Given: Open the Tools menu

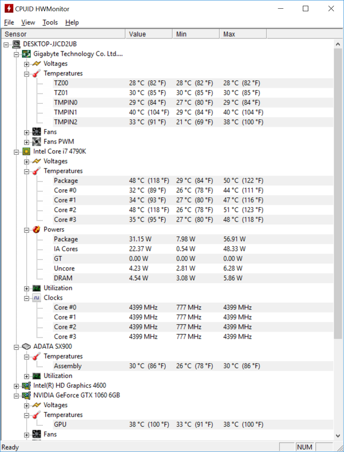Looking at the screenshot, I should (50, 23).
